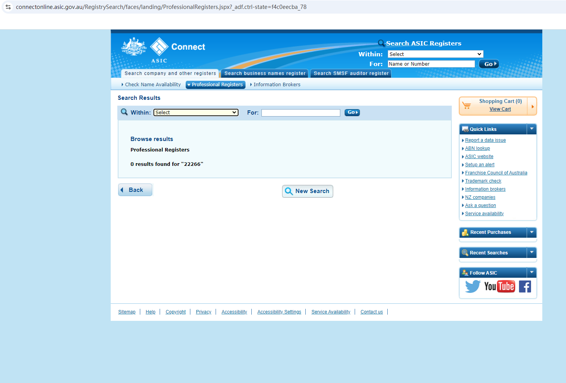This screenshot has height=383, width=566.
Task: Click the Search Results page heading
Action: [x=139, y=98]
